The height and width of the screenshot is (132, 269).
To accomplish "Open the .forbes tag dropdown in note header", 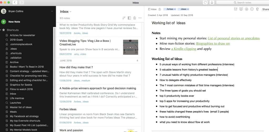I will 170,9.
